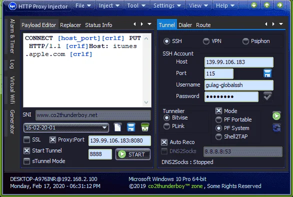Image resolution: width=293 pixels, height=197 pixels.
Task: Open the Alarm & Timer side panel
Action: tap(12, 36)
